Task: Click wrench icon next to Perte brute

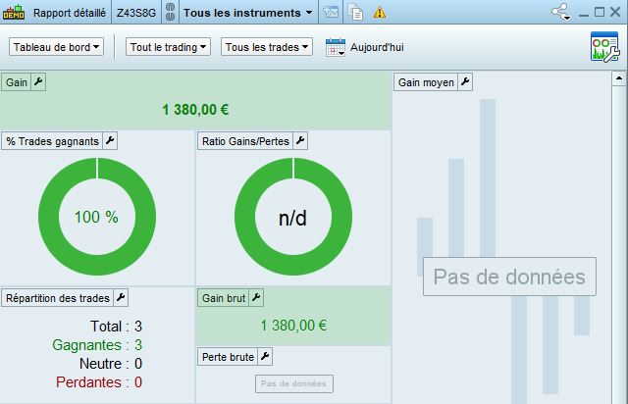Action: 265,356
